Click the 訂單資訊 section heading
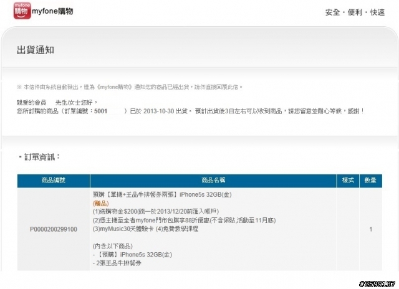Image resolution: width=399 pixels, height=289 pixels. point(39,157)
